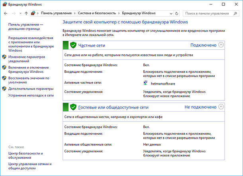Open 'Разрешение взаимодействия с приложением' link
Viewport: 243px width, 176px height.
point(31,44)
